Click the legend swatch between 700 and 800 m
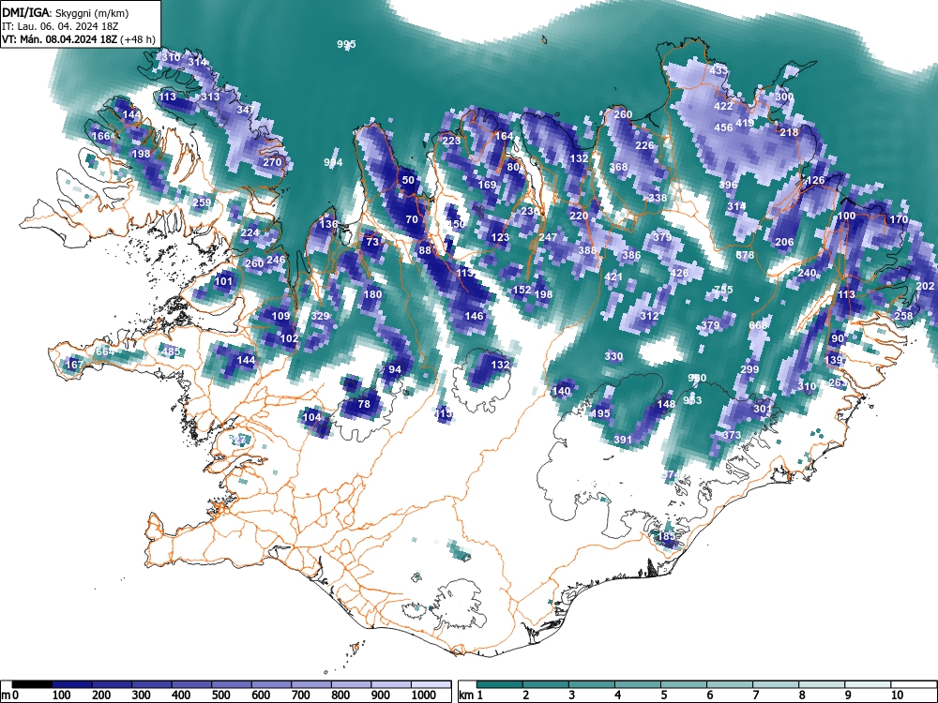 click(x=311, y=684)
